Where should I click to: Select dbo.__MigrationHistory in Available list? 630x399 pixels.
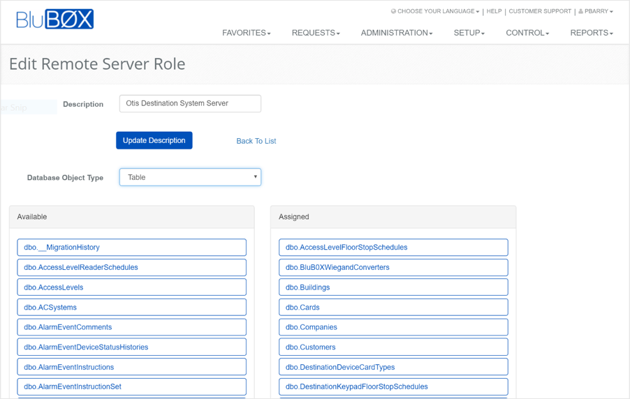(x=131, y=248)
